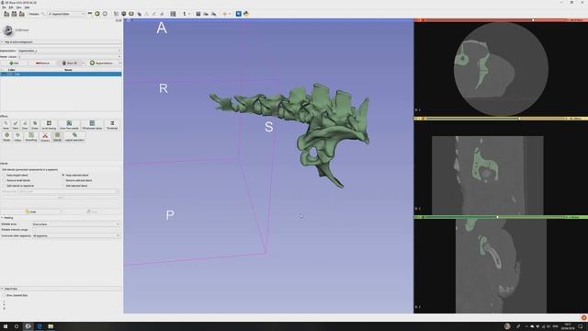
Task: Click the Segmentations module button
Action: [102, 63]
